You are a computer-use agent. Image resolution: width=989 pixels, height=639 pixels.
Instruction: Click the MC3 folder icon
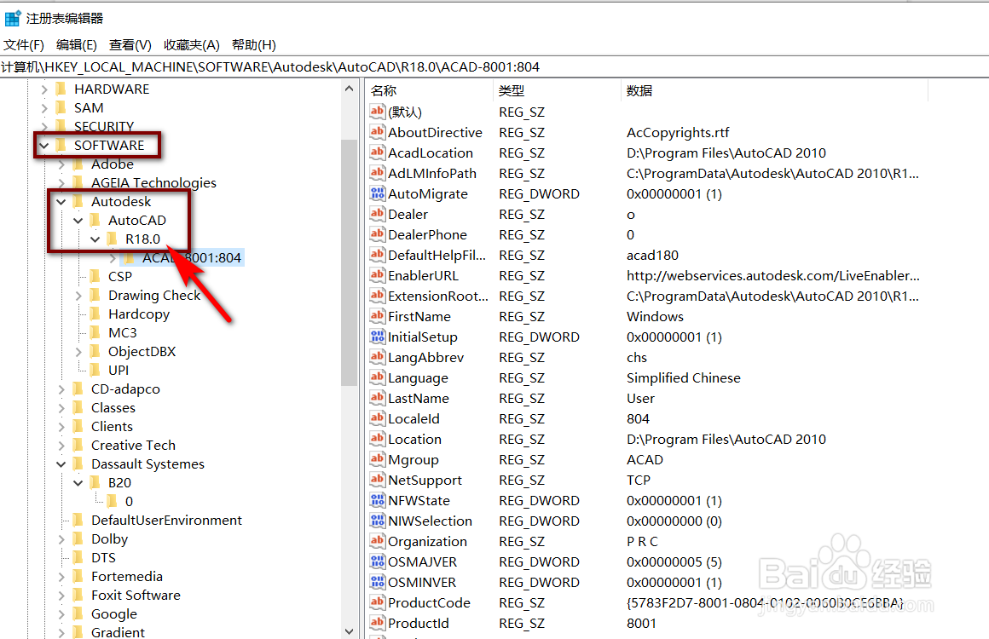pyautogui.click(x=95, y=332)
